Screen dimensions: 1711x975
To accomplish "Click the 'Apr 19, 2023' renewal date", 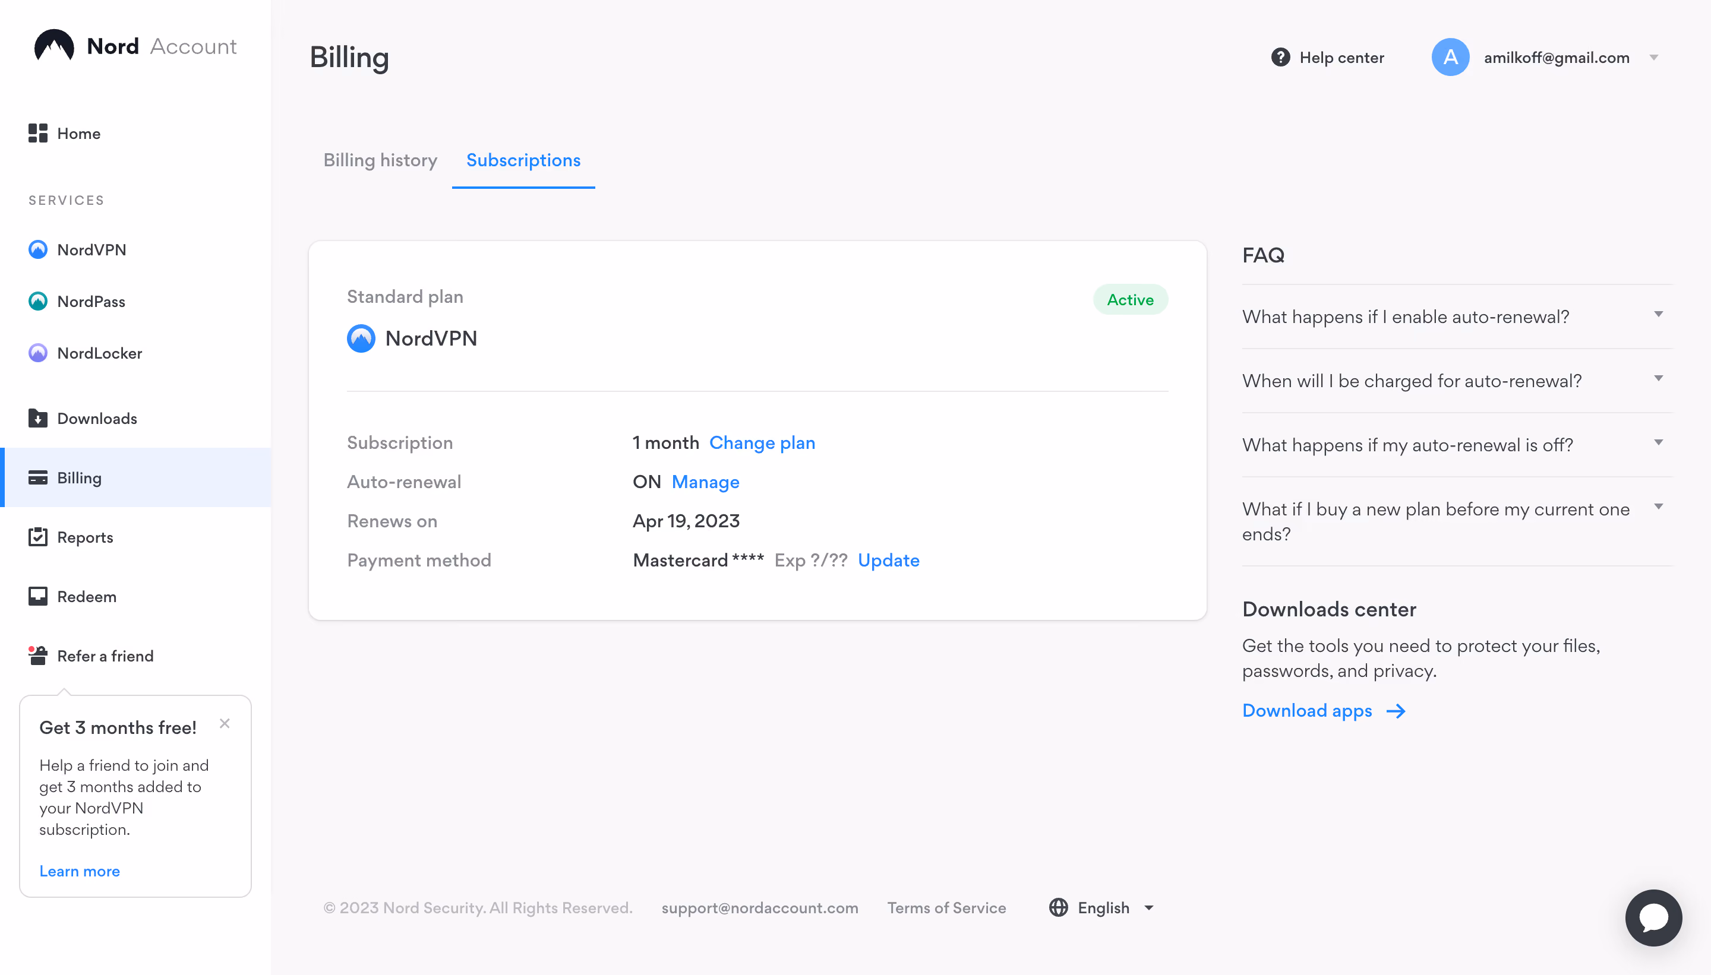I will click(x=686, y=521).
